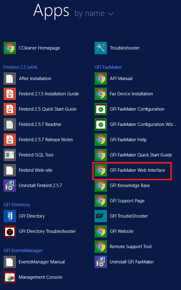The image size is (181, 290).
Task: Launch GFI Directory Troubleshooter question-mark icon
Action: point(9,231)
